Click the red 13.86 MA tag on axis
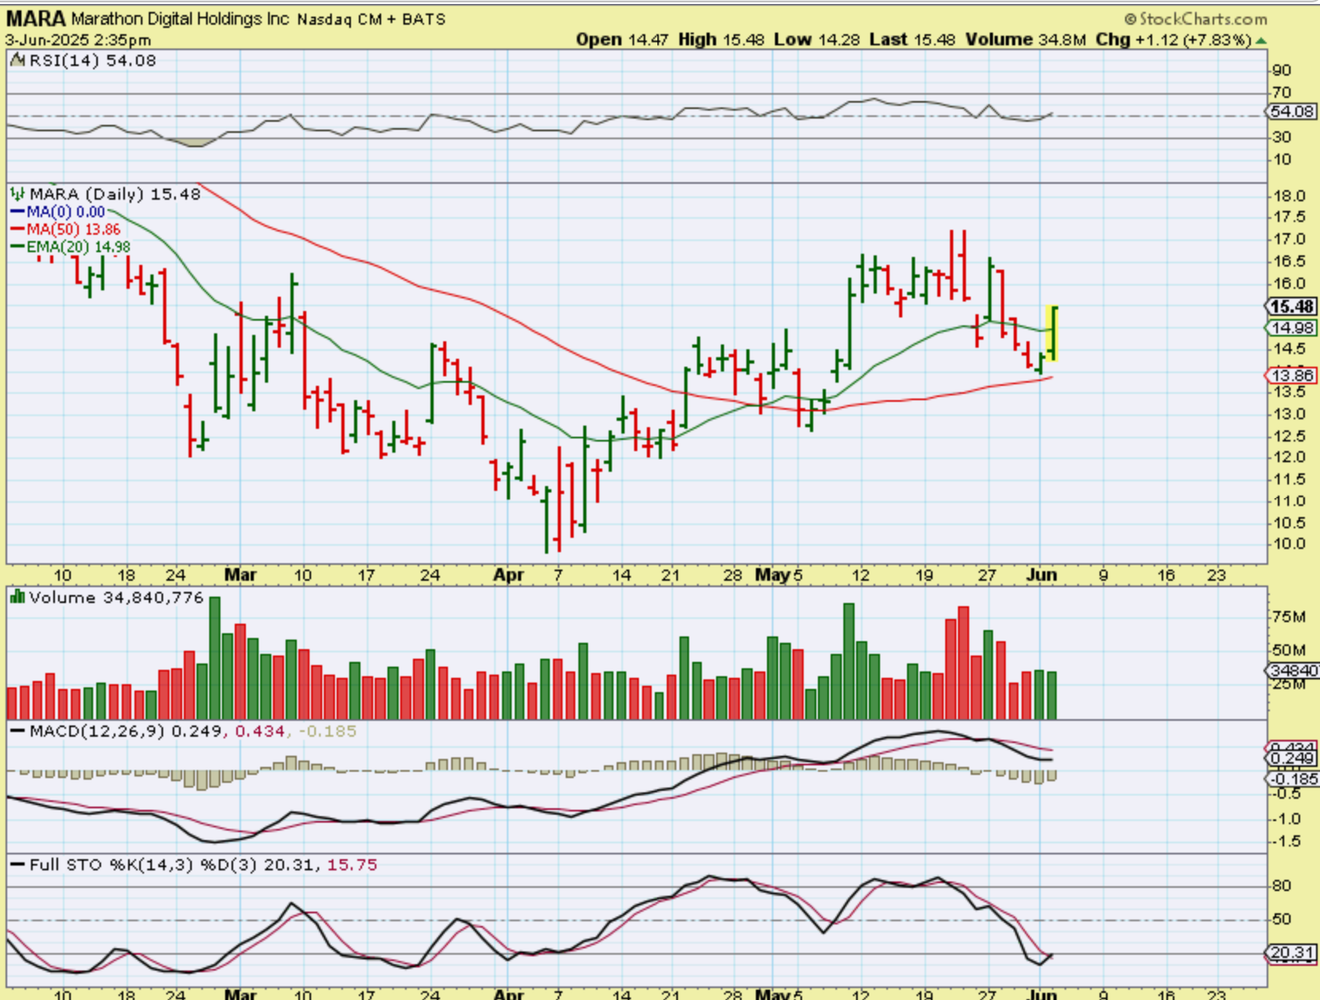Viewport: 1320px width, 1000px height. coord(1291,375)
